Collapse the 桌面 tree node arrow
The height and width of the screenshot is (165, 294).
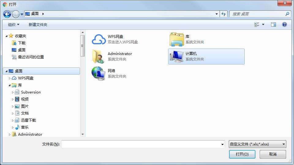click(6, 71)
